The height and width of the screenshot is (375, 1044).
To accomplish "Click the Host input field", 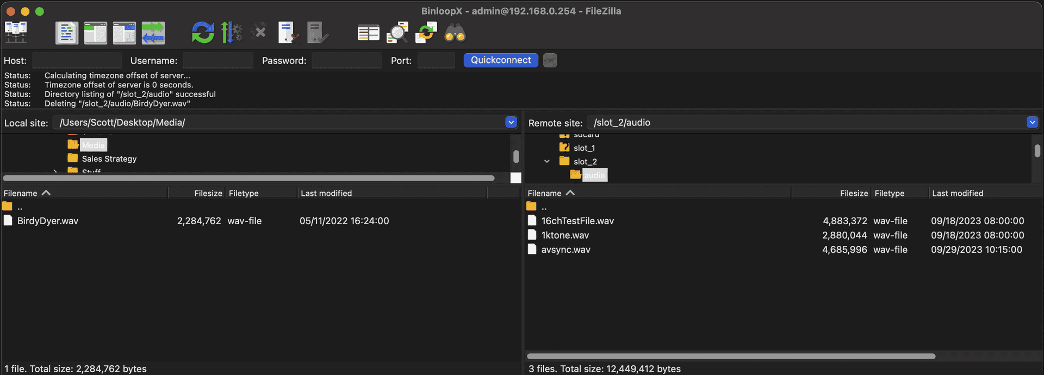I will coord(77,60).
